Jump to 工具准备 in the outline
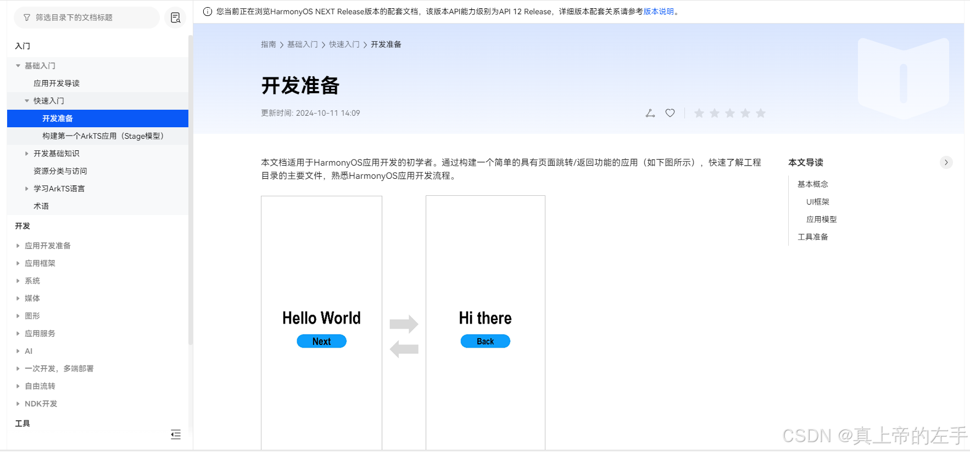 [x=813, y=237]
